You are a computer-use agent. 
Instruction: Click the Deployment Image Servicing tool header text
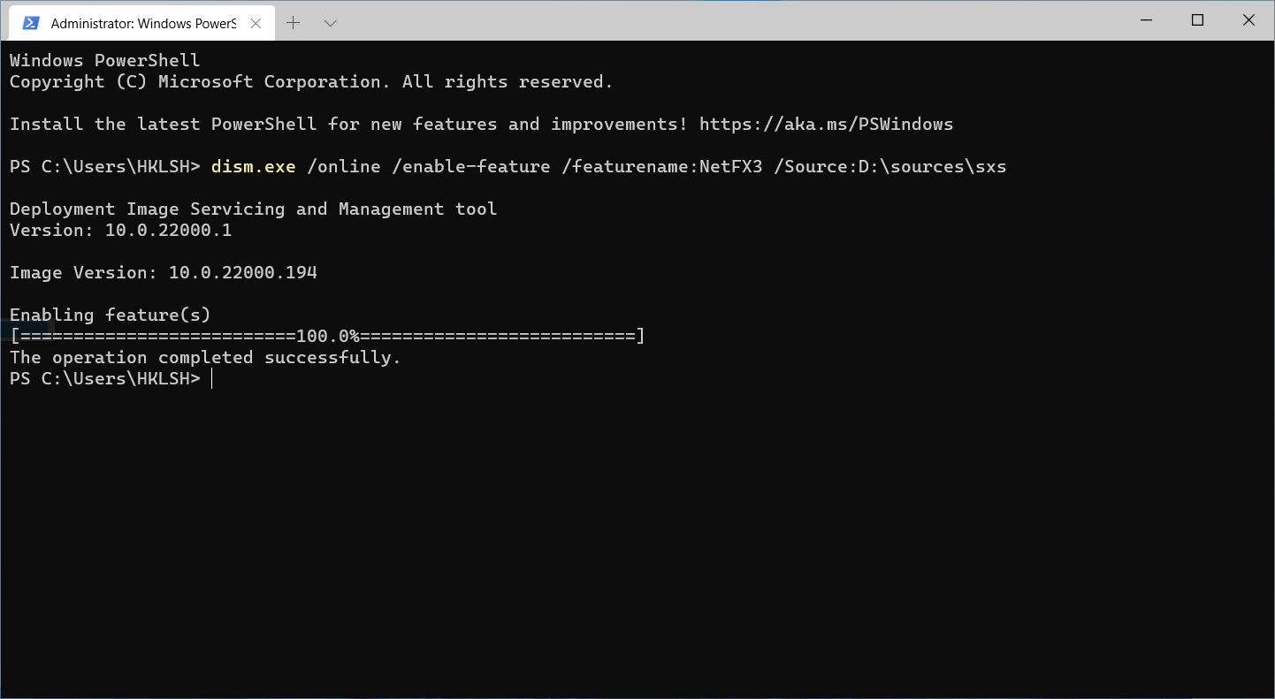coord(253,209)
